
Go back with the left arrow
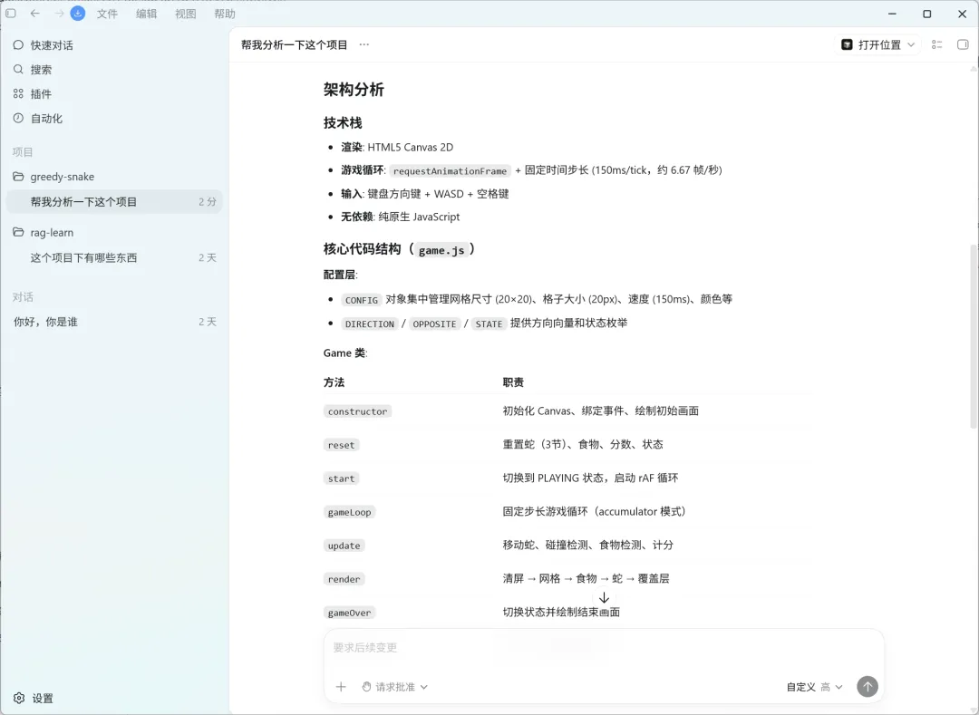pyautogui.click(x=35, y=13)
